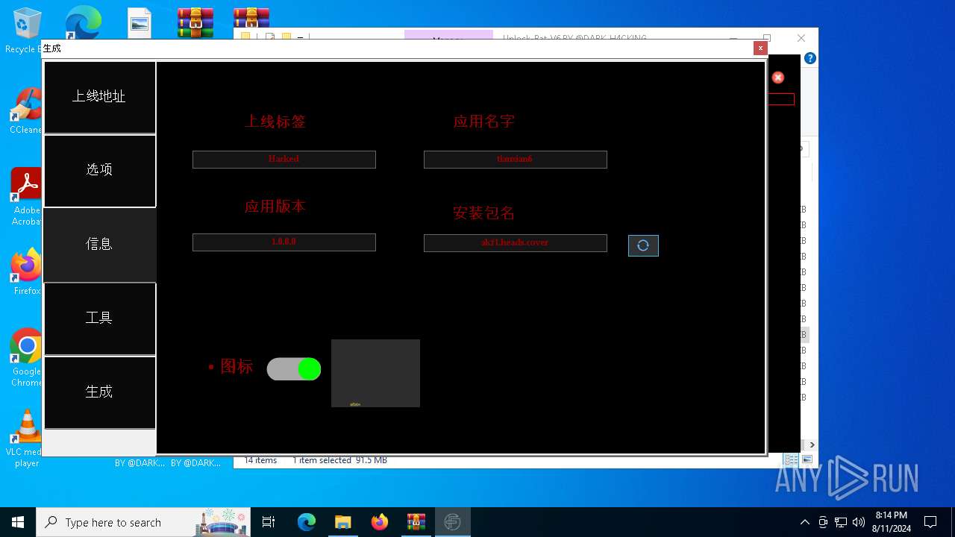Click the red circular close icon behind dialog
This screenshot has width=955, height=537.
[x=778, y=78]
